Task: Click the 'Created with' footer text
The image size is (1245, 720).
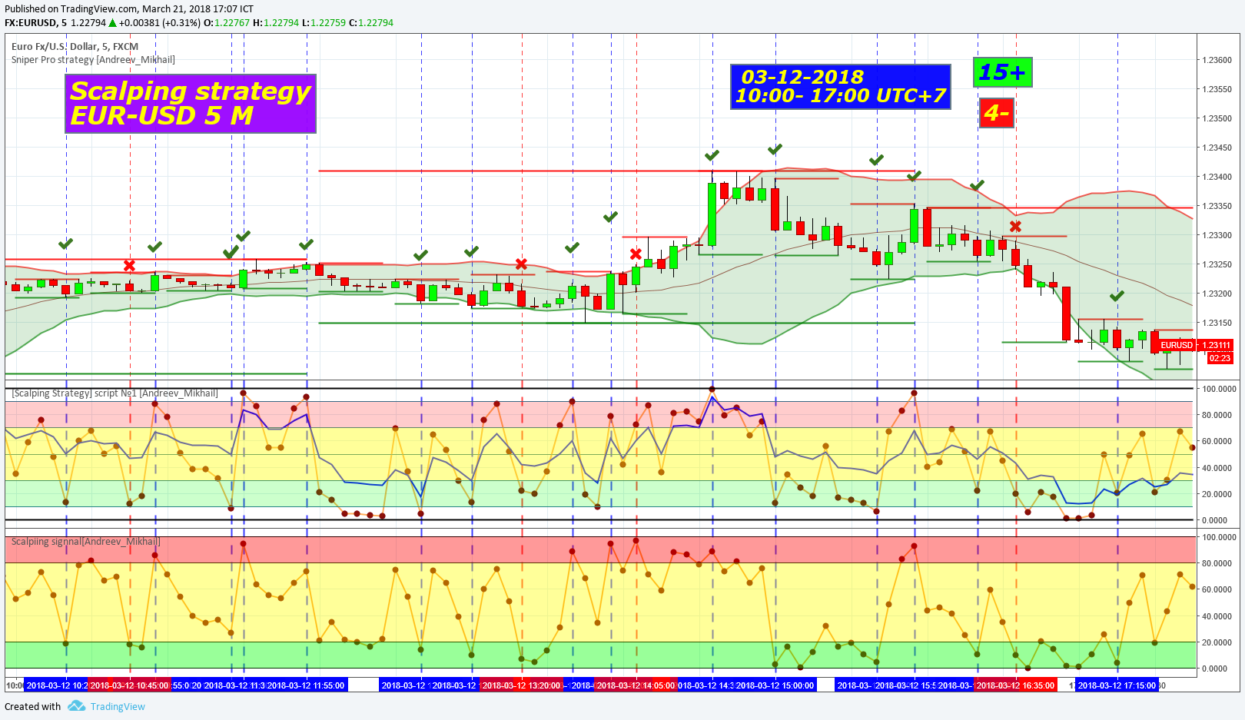Action: coord(33,706)
